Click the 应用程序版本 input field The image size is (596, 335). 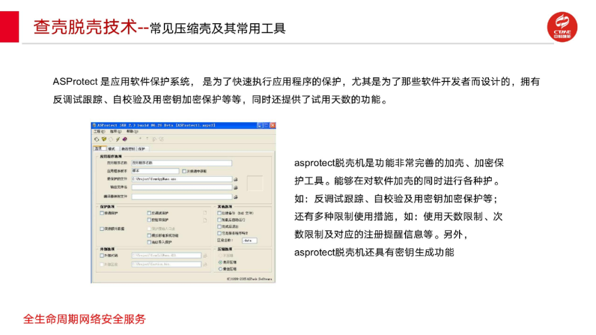click(155, 171)
